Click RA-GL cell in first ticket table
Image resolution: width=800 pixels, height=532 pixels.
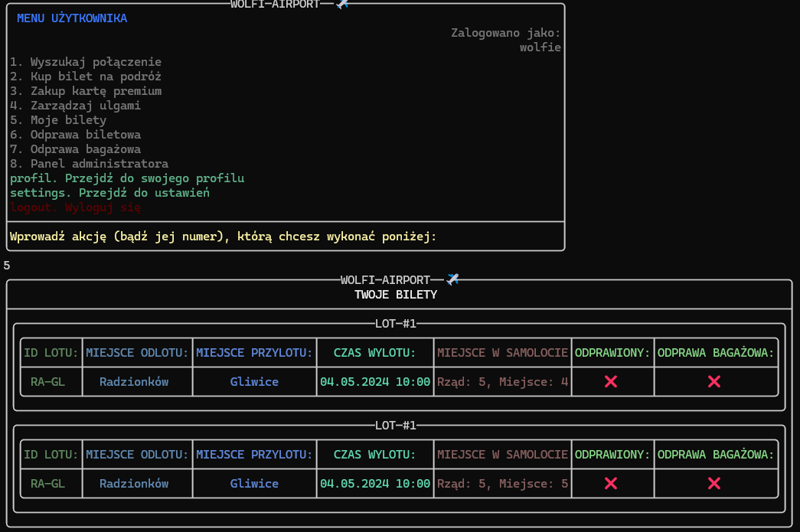click(x=48, y=382)
